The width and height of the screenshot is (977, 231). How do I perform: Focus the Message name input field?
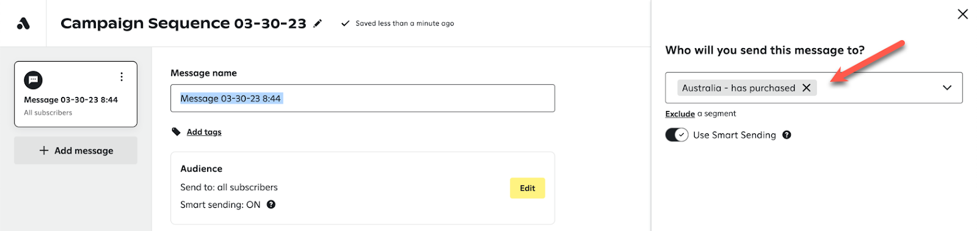(x=363, y=98)
